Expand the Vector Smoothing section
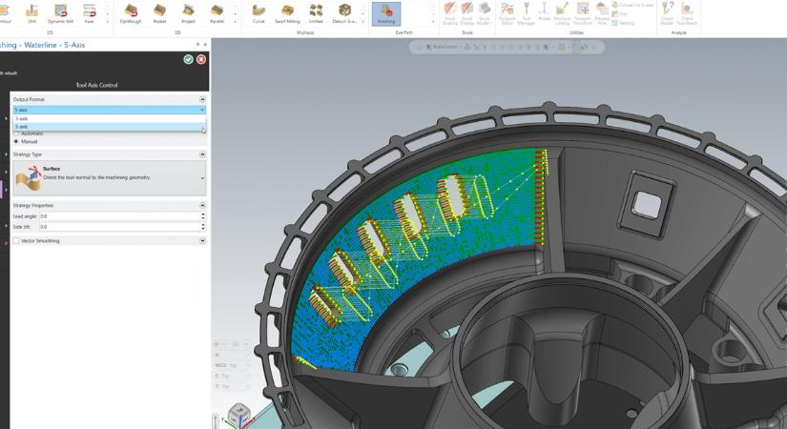 pyautogui.click(x=202, y=241)
